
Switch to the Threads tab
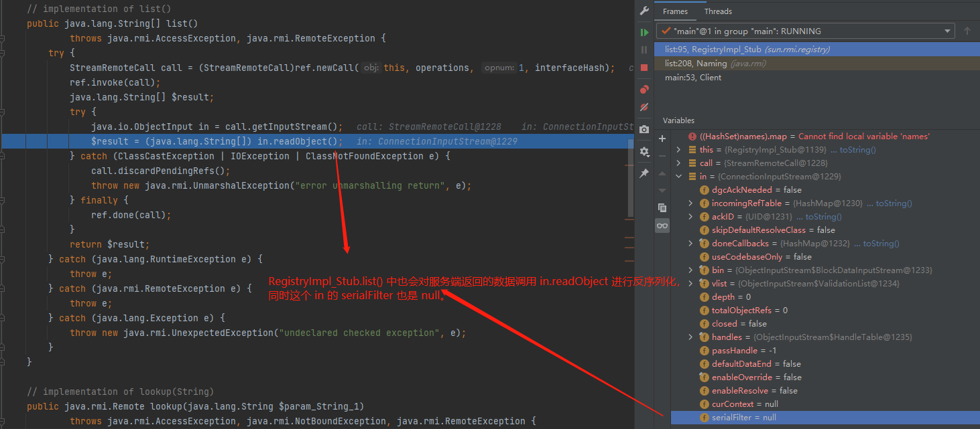click(x=718, y=11)
